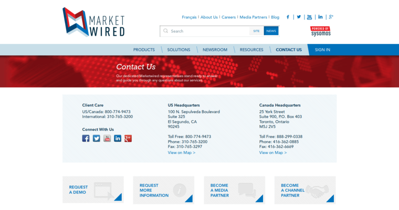
Task: Click the Phone: 416-362-0885 line
Action: click(x=279, y=142)
